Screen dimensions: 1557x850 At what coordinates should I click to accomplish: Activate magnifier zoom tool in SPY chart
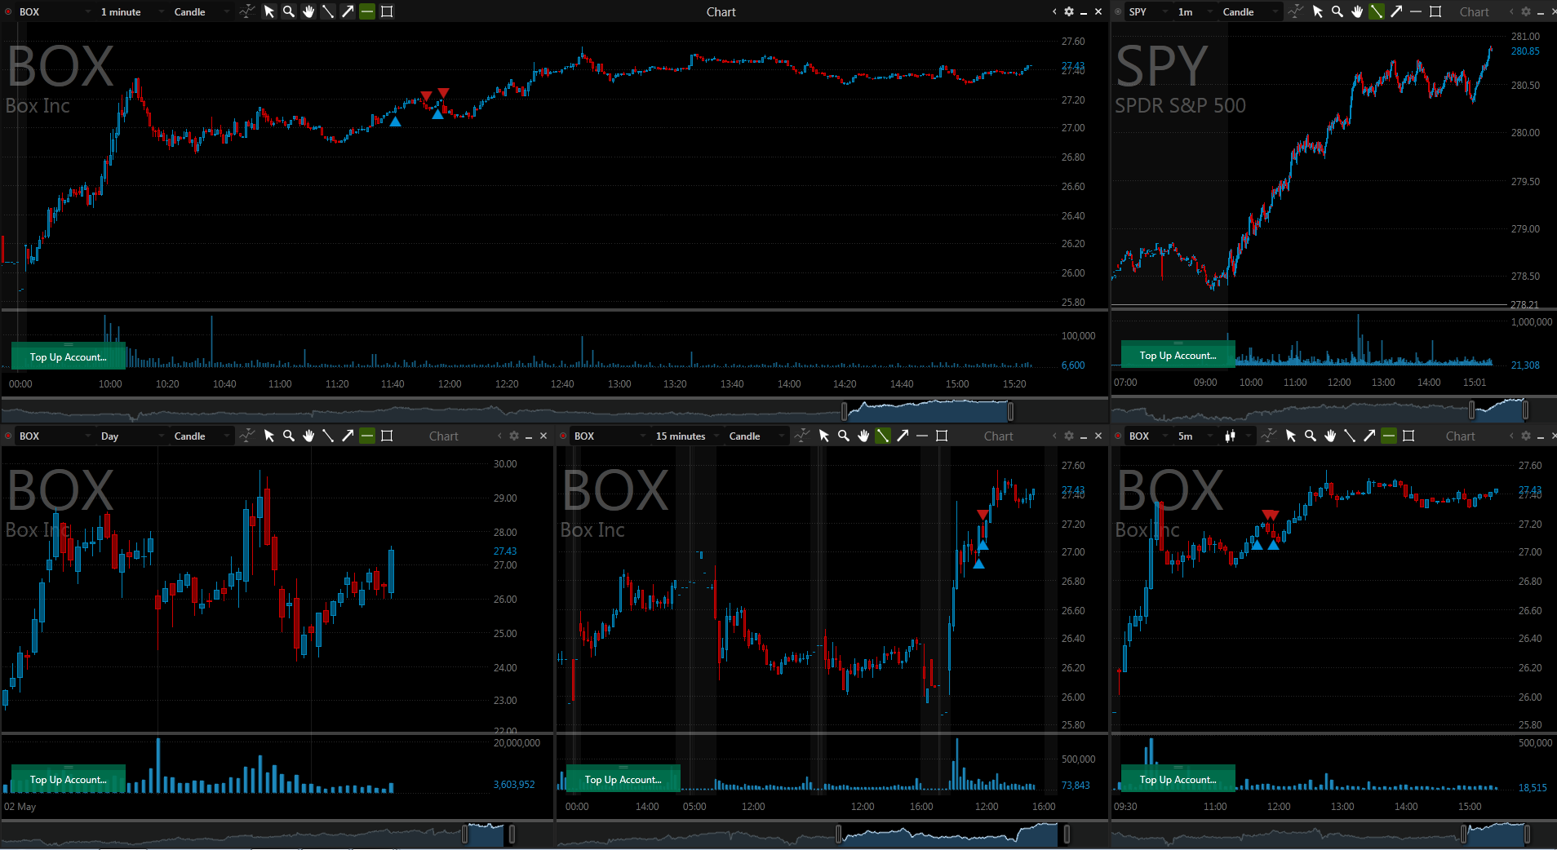point(1337,11)
